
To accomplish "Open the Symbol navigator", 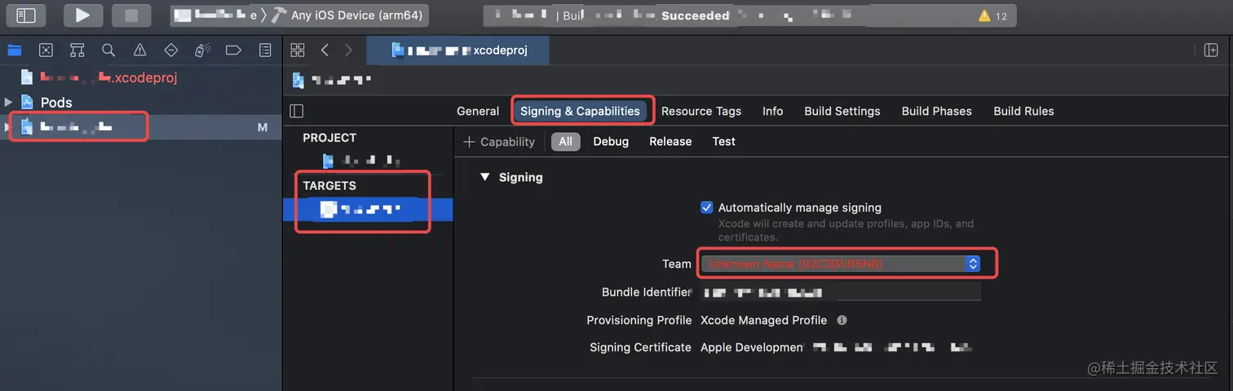I will [x=77, y=51].
